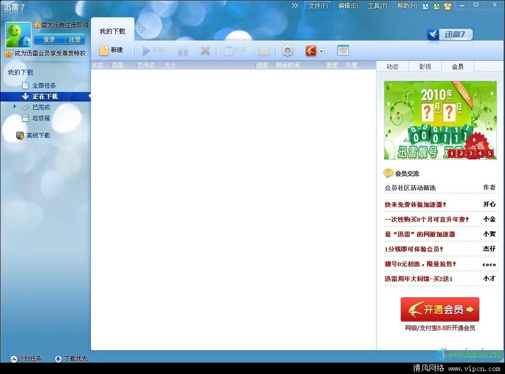Screen dimensions: 505x374
Task: Sort by 热度 column header
Action: point(351,65)
